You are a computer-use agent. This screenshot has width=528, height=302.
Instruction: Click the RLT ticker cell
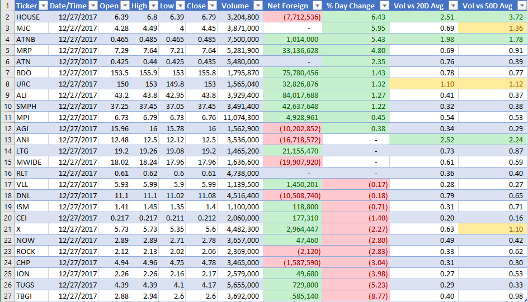click(32, 174)
